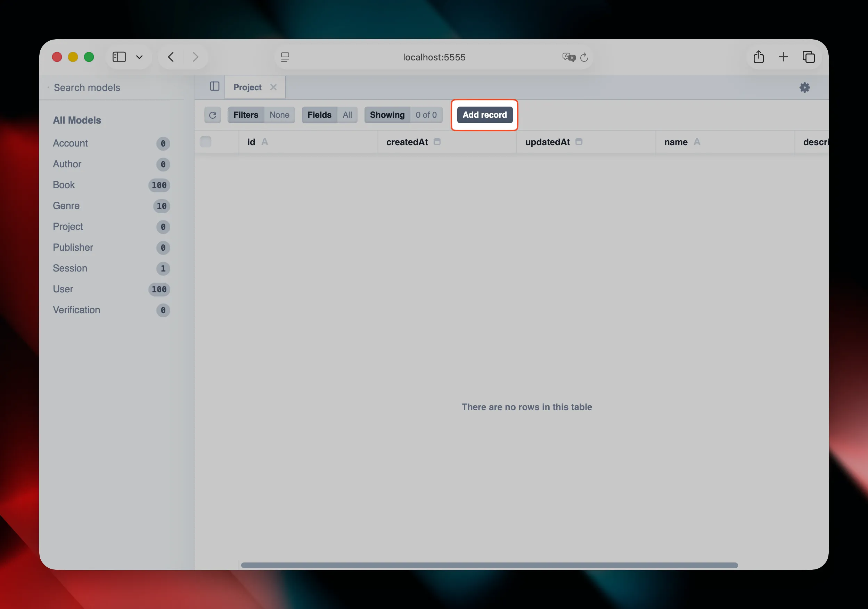Click the calendar icon beside createdAt
The height and width of the screenshot is (609, 868).
tap(437, 142)
